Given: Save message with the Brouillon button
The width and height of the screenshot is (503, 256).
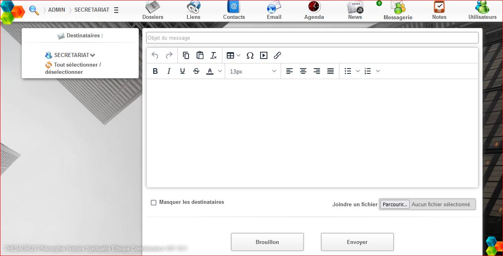Looking at the screenshot, I should coord(267,242).
